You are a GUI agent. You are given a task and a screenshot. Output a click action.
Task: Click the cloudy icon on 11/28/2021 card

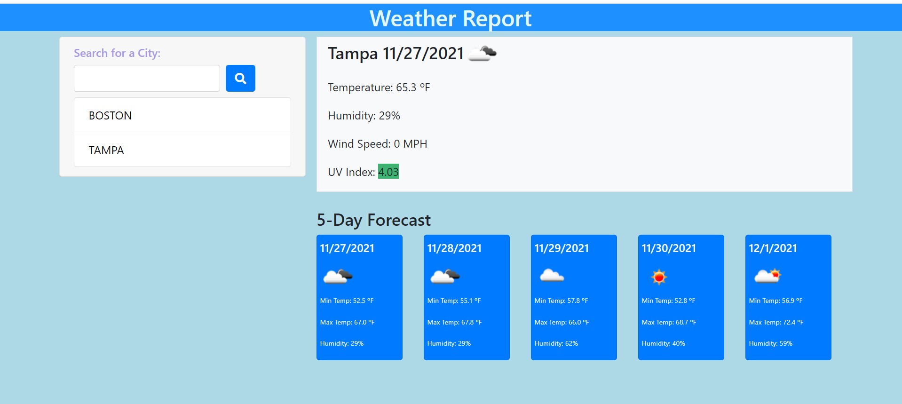pyautogui.click(x=445, y=277)
